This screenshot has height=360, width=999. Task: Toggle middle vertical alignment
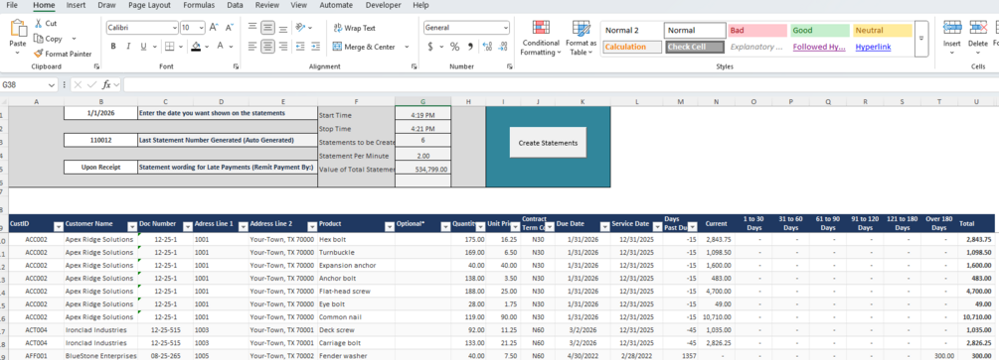click(x=267, y=28)
